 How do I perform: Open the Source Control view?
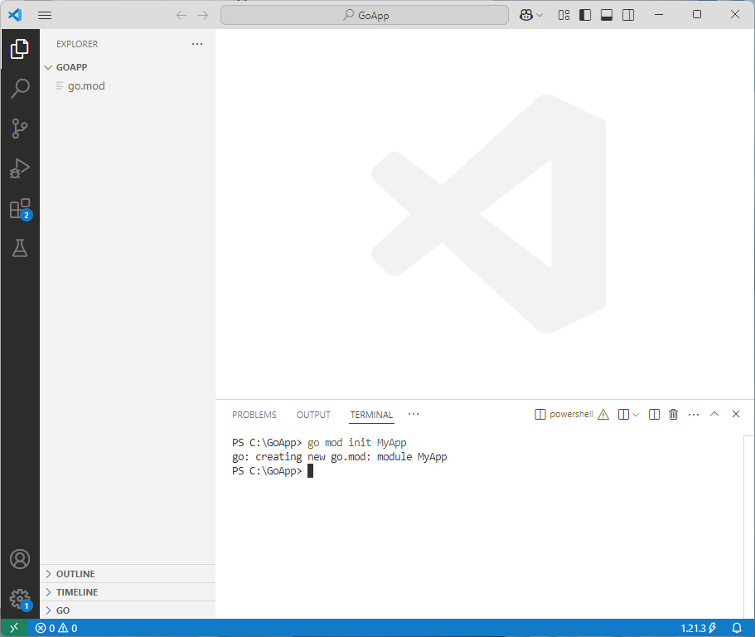tap(20, 129)
